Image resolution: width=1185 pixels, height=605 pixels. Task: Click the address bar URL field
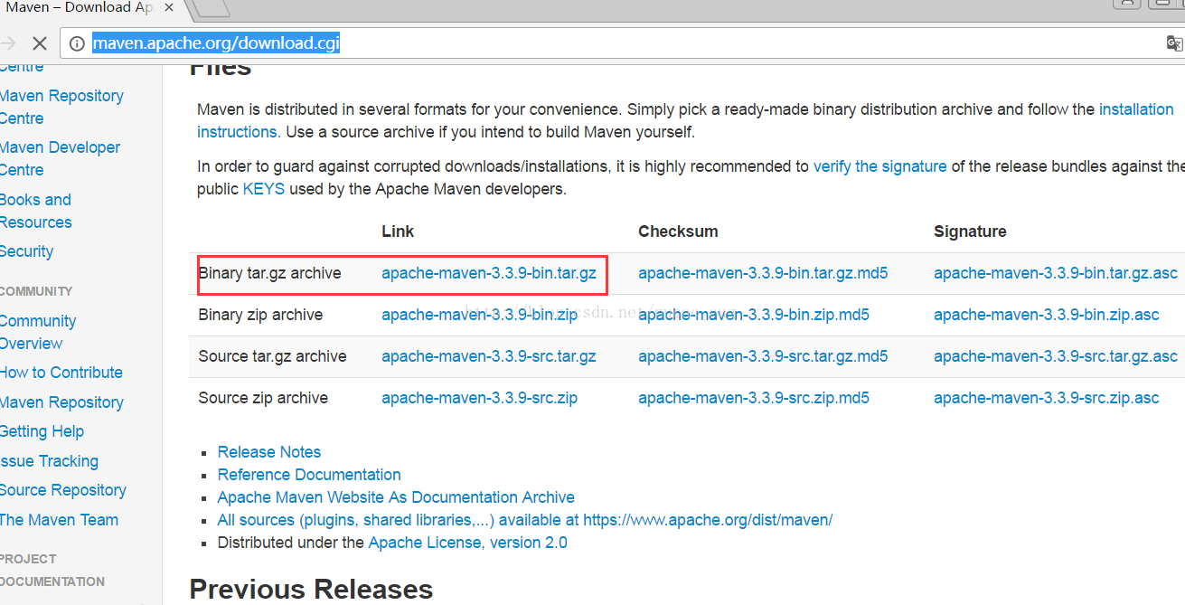click(x=633, y=43)
